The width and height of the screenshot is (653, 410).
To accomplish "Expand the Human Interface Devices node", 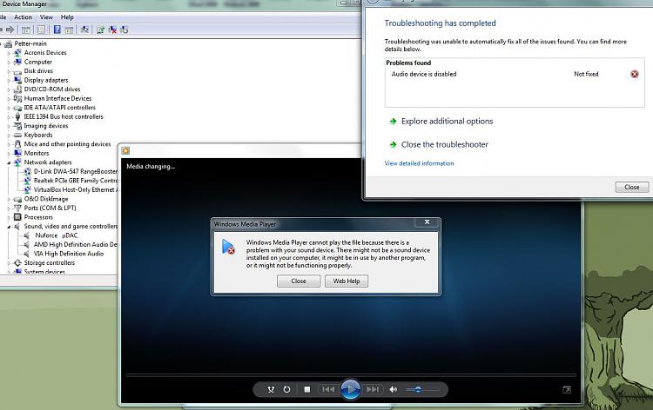I will (9, 98).
